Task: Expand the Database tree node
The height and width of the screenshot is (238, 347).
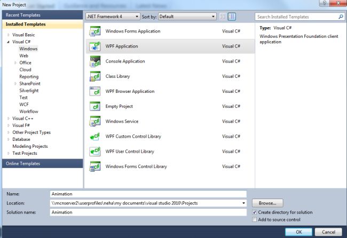Action: (9, 139)
